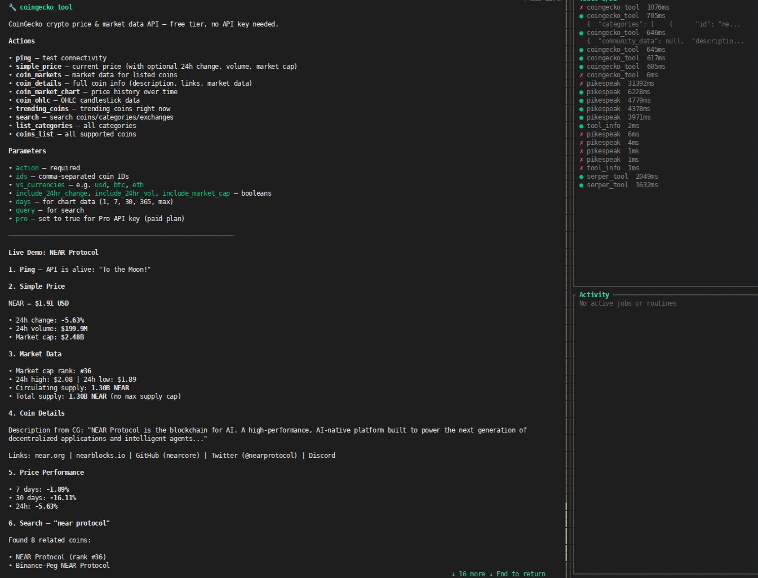
Task: Click the "16 more" scroll indicator
Action: click(468, 574)
